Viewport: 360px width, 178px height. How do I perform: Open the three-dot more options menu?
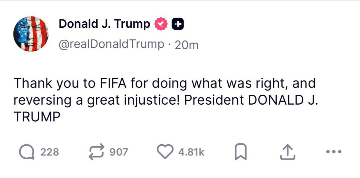tap(334, 152)
